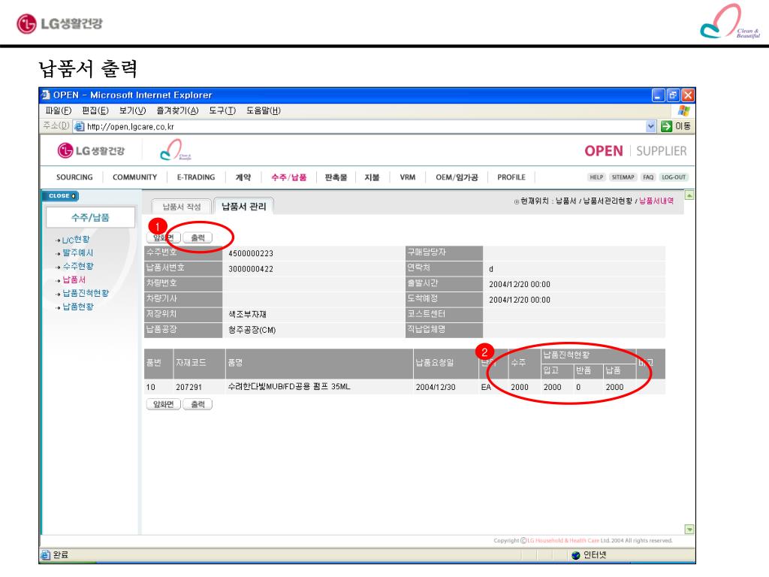769x577 pixels.
Task: Open the 보기(V) menu
Action: pyautogui.click(x=132, y=111)
